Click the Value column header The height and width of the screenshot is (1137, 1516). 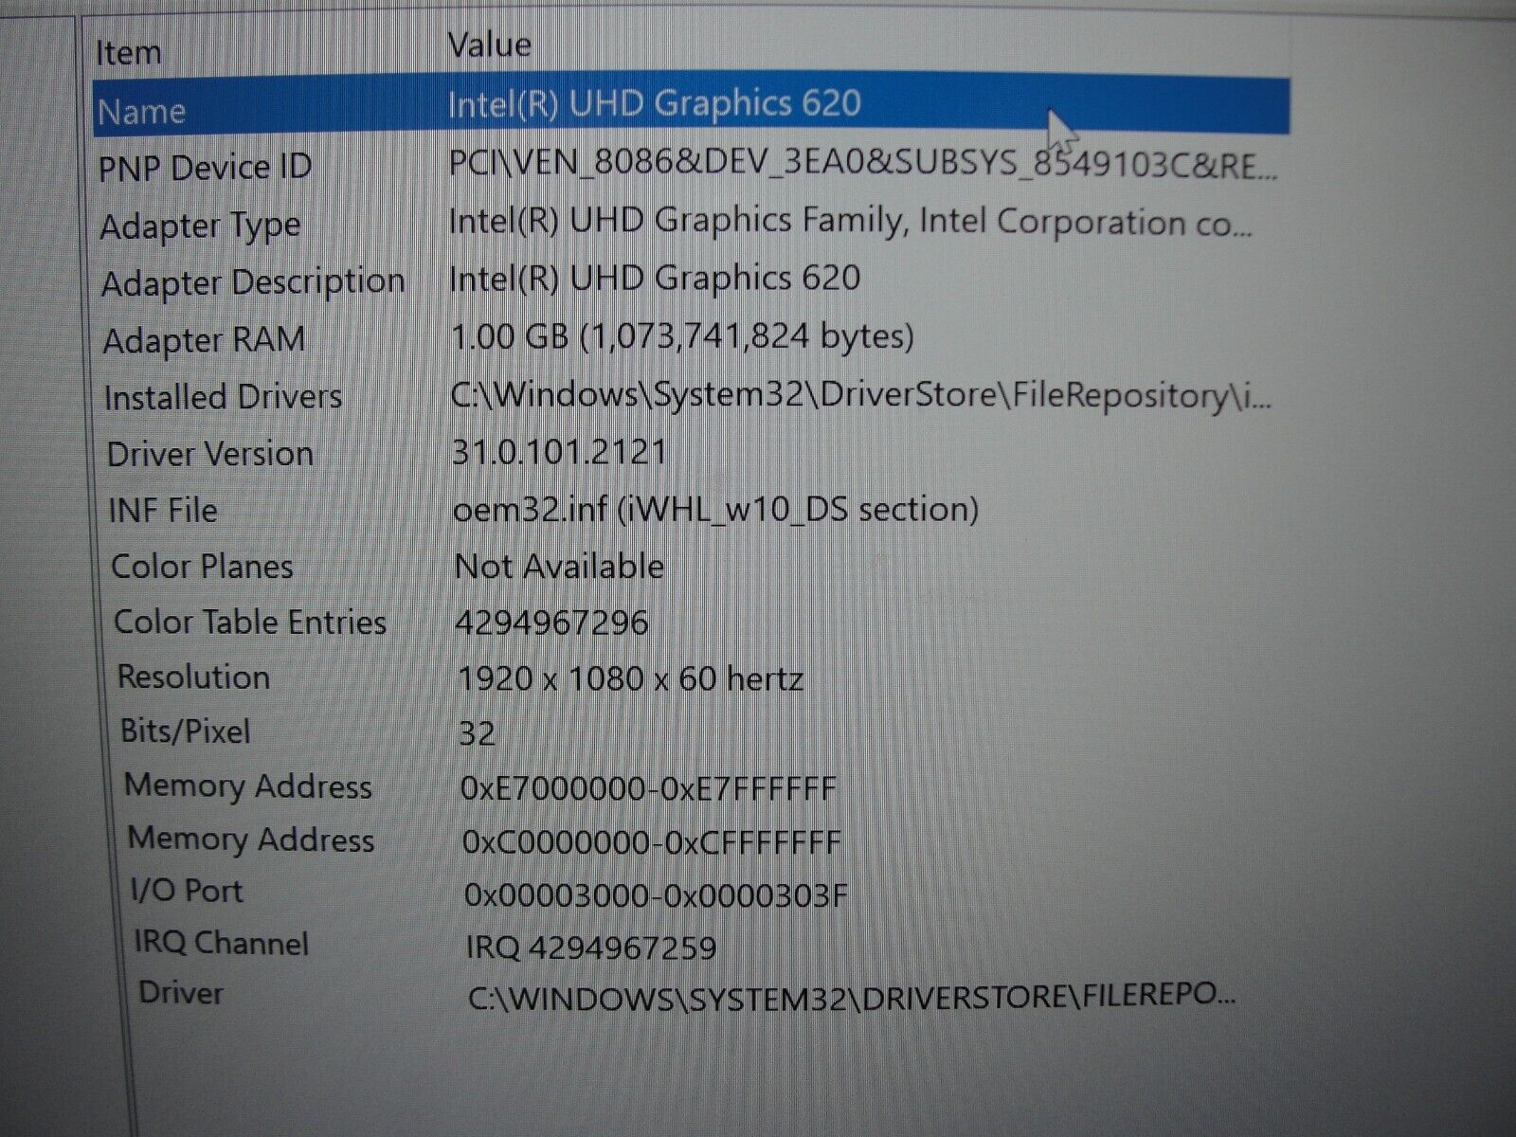pyautogui.click(x=489, y=45)
